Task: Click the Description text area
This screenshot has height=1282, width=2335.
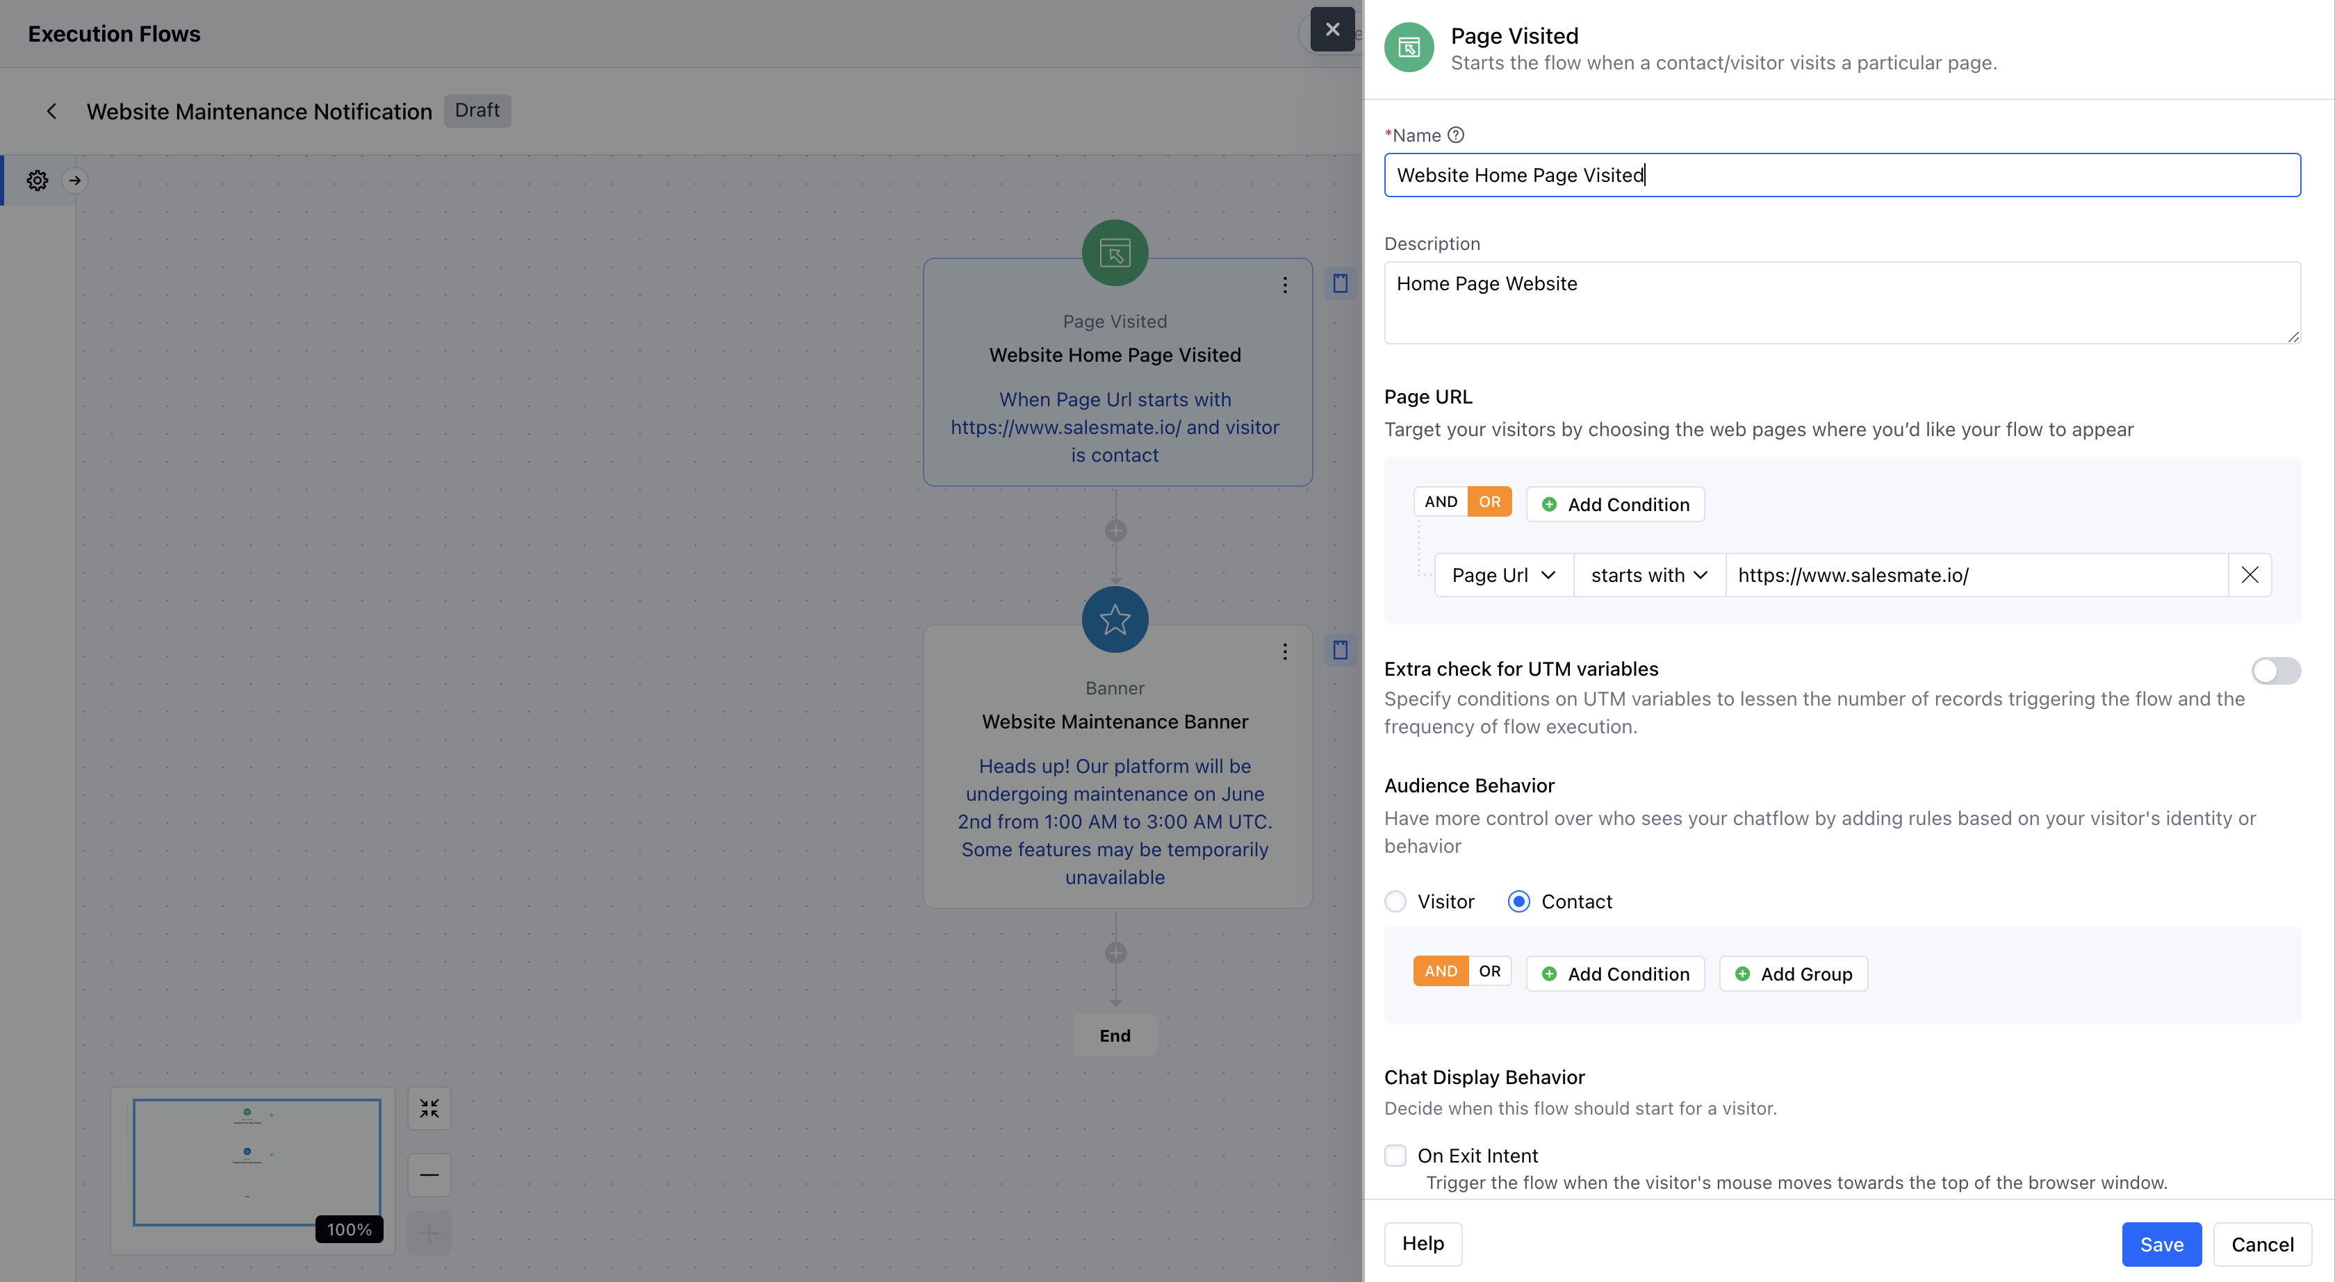Action: [1841, 303]
